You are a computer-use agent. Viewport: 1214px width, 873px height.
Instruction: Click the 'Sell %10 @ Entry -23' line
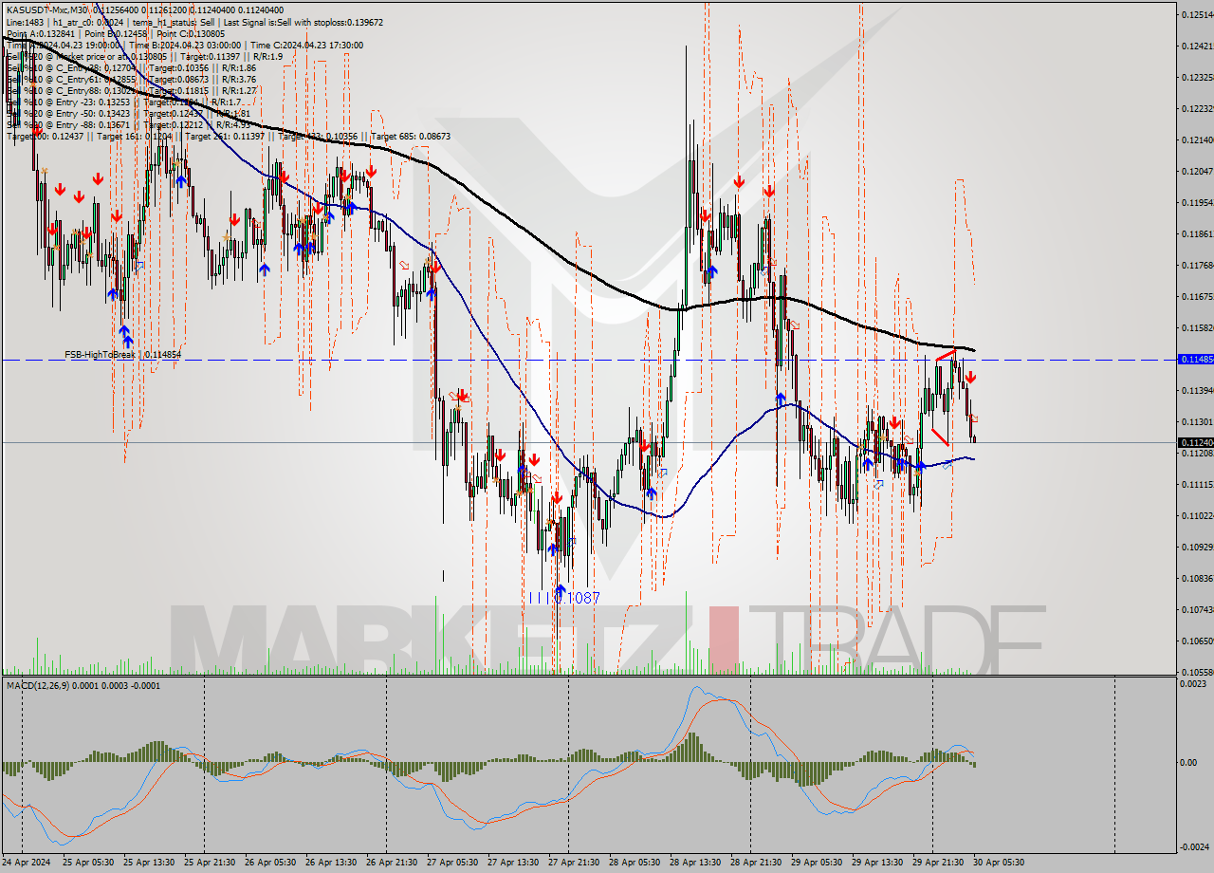123,102
